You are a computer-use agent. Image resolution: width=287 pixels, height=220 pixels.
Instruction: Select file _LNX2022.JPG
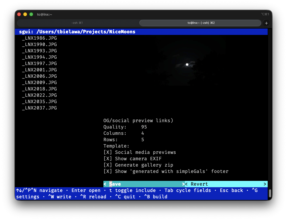pos(39,95)
